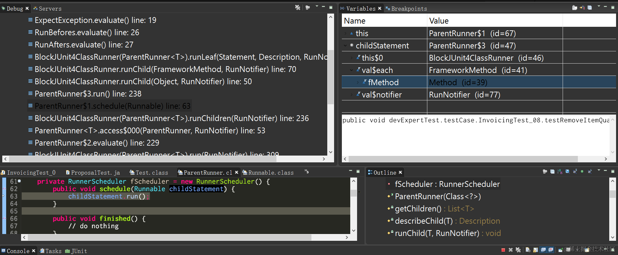Close the Outline view tab
Screen dimensions: 618x255
(400, 172)
